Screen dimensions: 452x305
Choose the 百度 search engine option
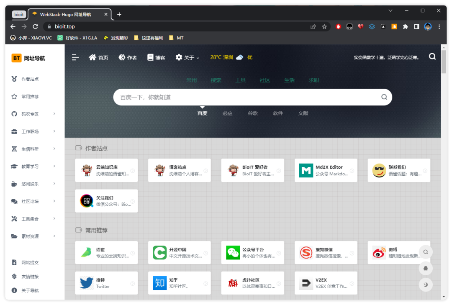point(202,113)
